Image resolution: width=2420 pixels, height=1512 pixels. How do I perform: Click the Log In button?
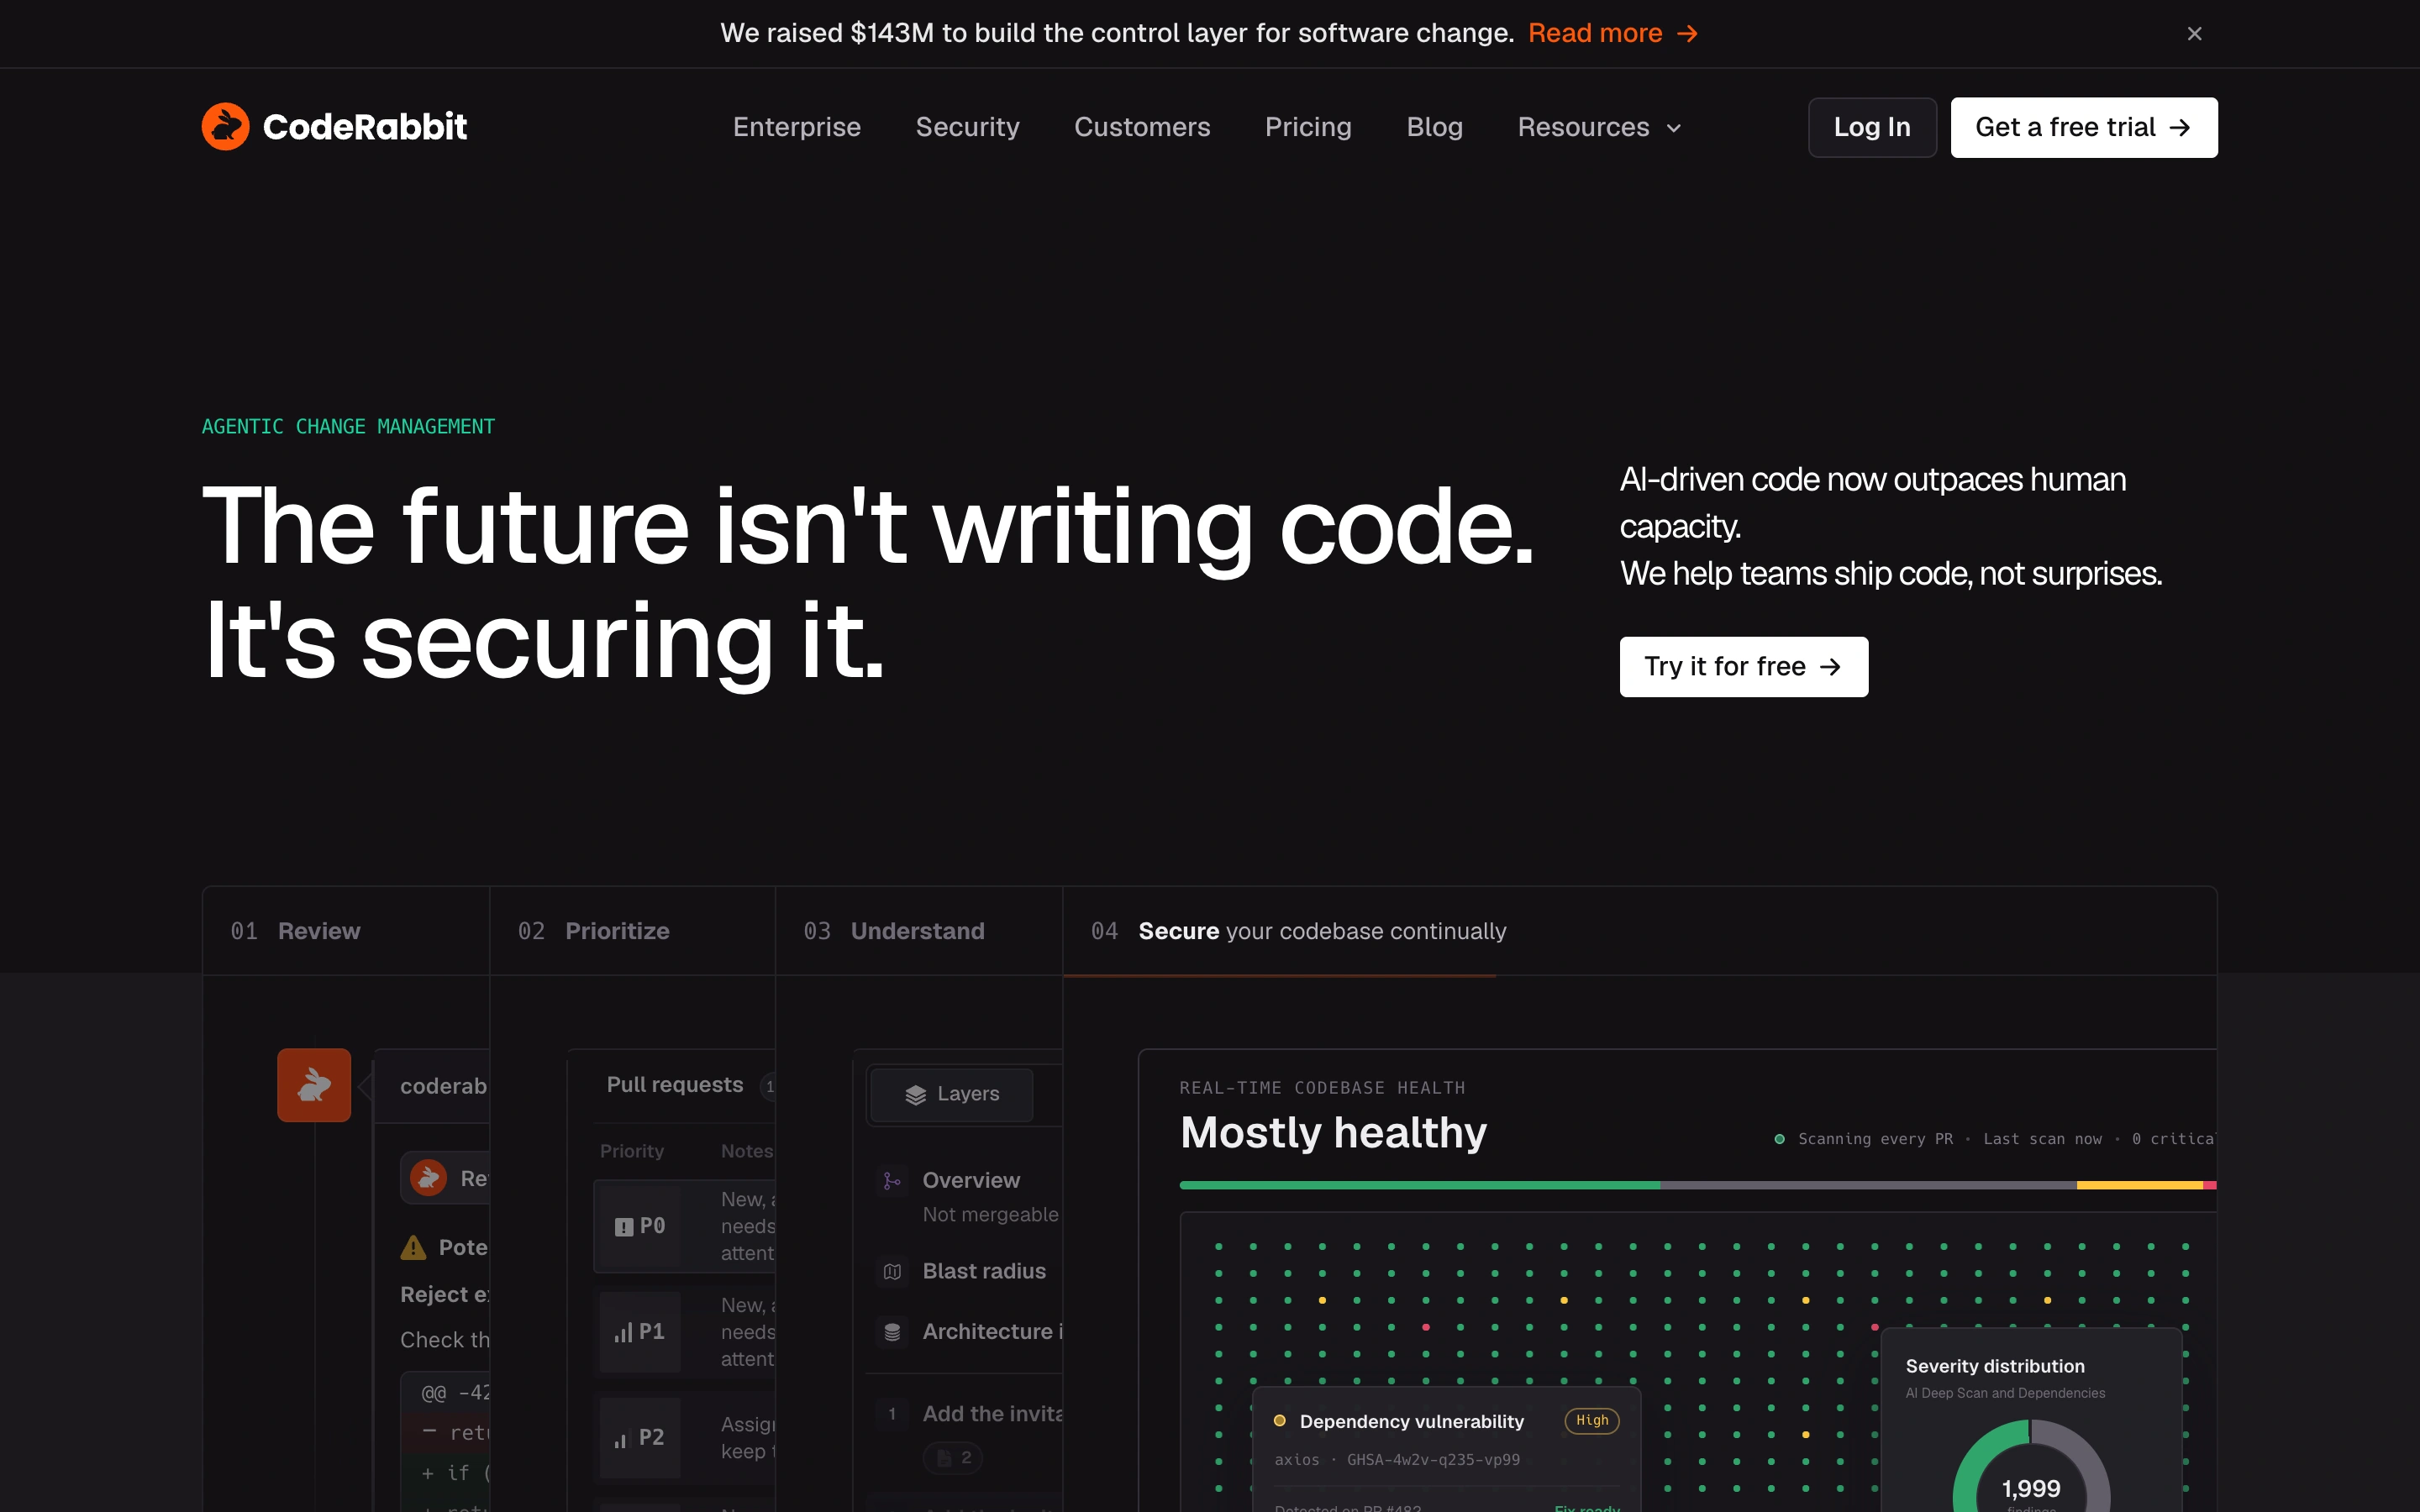click(1872, 127)
